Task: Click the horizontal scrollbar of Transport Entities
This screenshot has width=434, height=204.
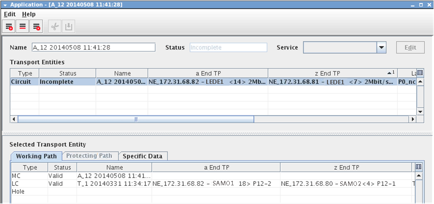Action: point(136,119)
